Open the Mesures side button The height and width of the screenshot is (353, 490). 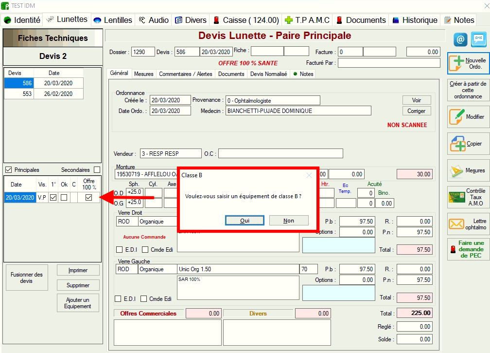pos(468,170)
